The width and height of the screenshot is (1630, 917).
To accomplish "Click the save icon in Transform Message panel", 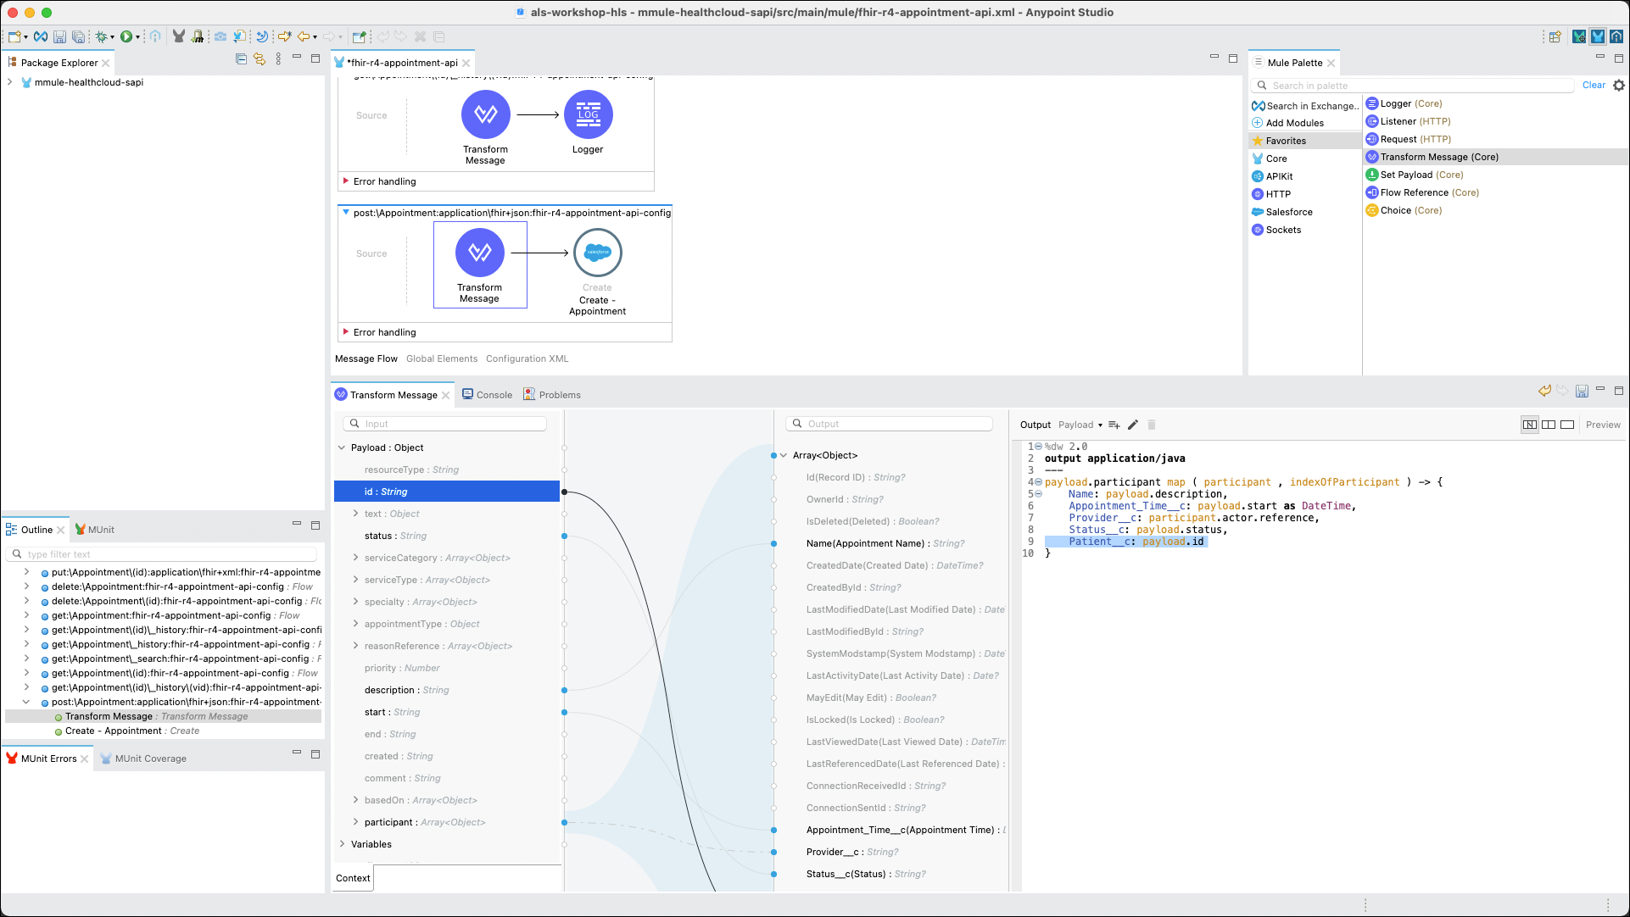I will pyautogui.click(x=1582, y=391).
